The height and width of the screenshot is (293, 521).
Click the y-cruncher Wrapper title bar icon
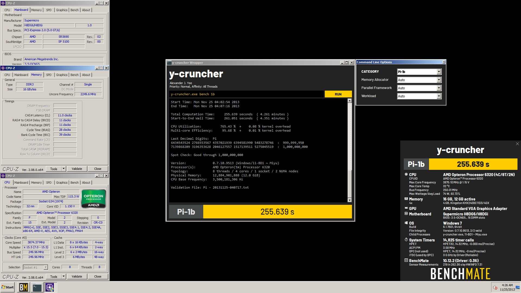point(169,63)
